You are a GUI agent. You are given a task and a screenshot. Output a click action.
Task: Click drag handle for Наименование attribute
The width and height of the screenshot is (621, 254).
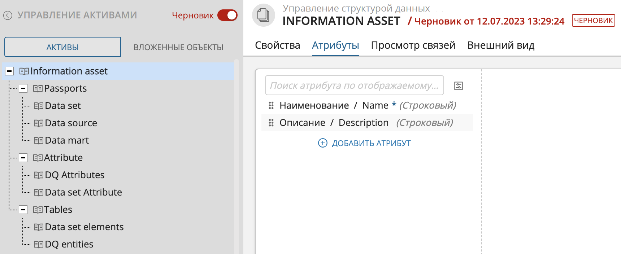click(271, 105)
